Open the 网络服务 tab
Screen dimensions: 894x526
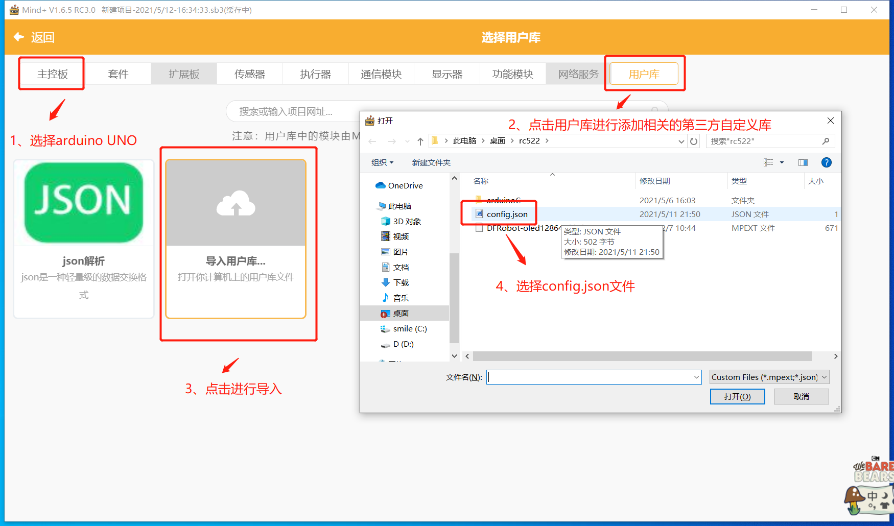pos(578,74)
